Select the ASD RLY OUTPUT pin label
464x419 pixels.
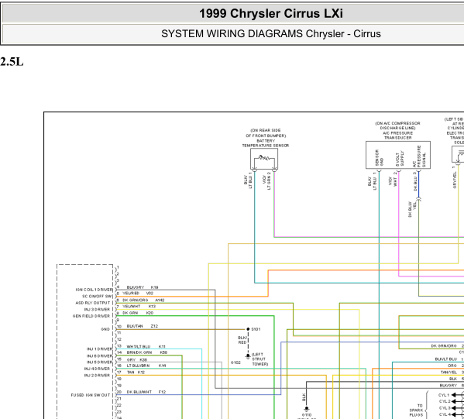[x=93, y=303]
